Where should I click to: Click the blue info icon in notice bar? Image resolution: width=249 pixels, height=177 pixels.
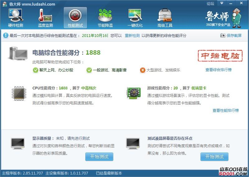6,36
